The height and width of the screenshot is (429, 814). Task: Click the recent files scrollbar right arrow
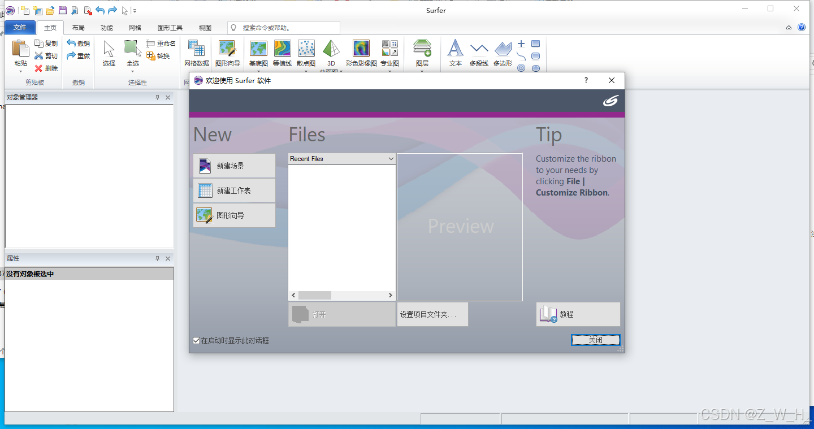[x=390, y=296]
